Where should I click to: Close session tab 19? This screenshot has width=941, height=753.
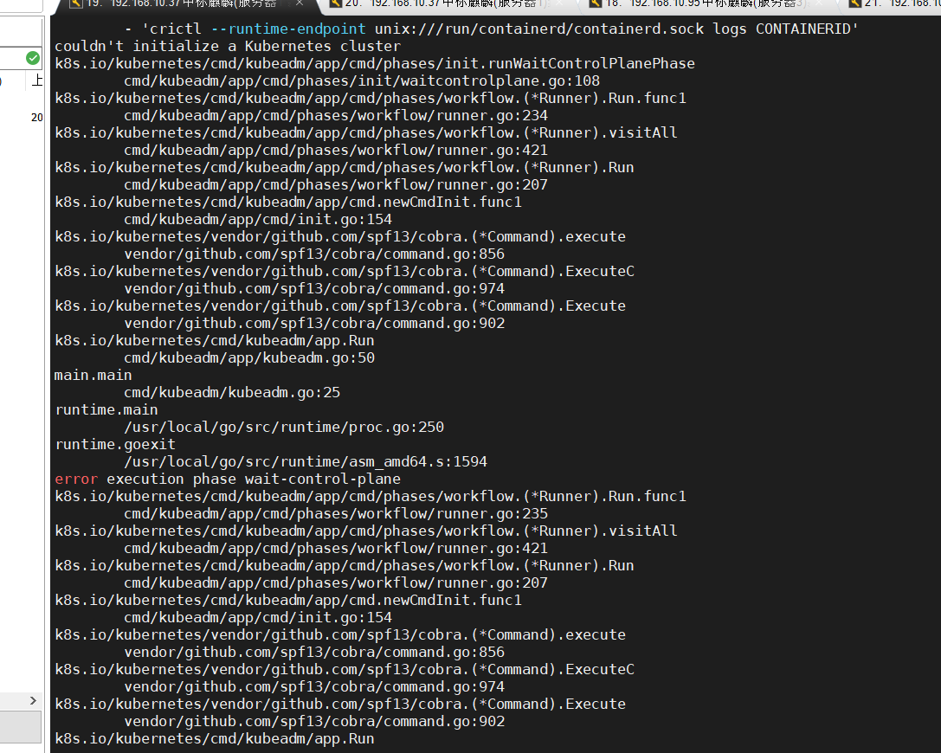[x=299, y=3]
